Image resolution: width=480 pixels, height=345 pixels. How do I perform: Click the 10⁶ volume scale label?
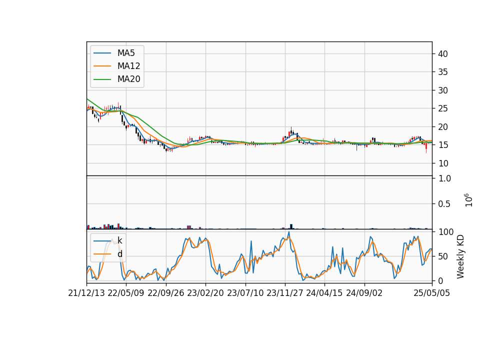pyautogui.click(x=468, y=200)
